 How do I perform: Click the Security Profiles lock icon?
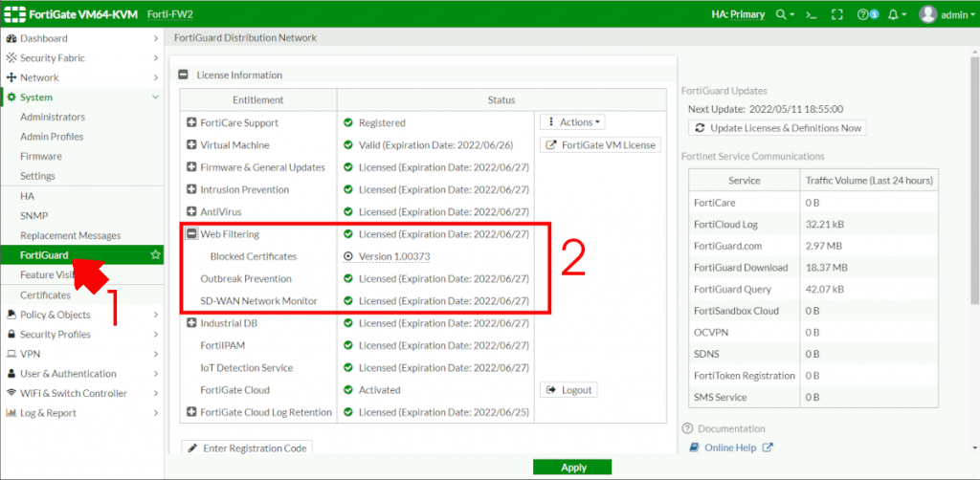11,335
